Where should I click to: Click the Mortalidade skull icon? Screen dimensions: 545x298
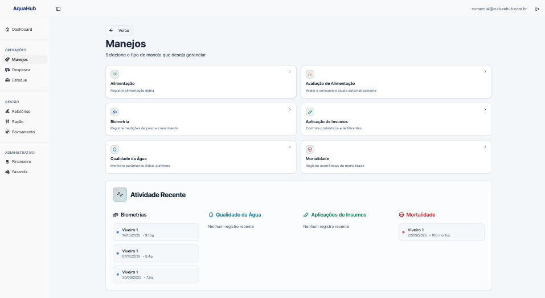(310, 149)
